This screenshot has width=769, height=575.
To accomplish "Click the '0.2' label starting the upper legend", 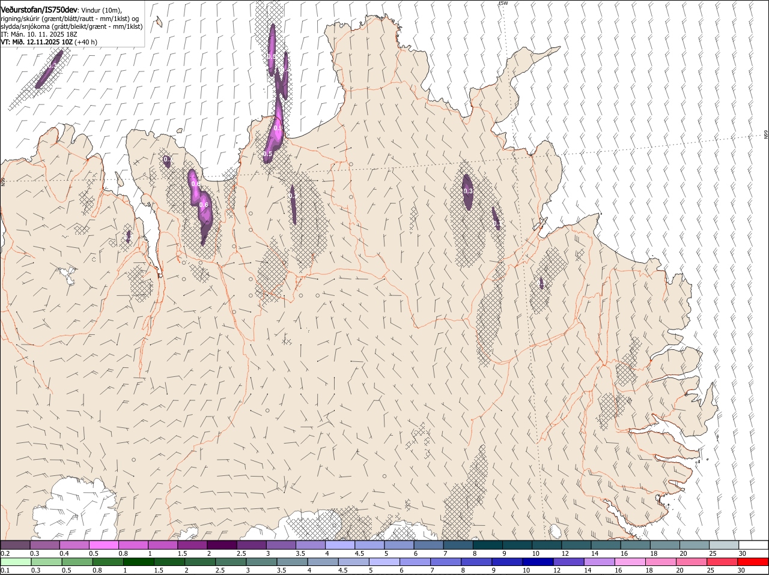I will (x=5, y=553).
